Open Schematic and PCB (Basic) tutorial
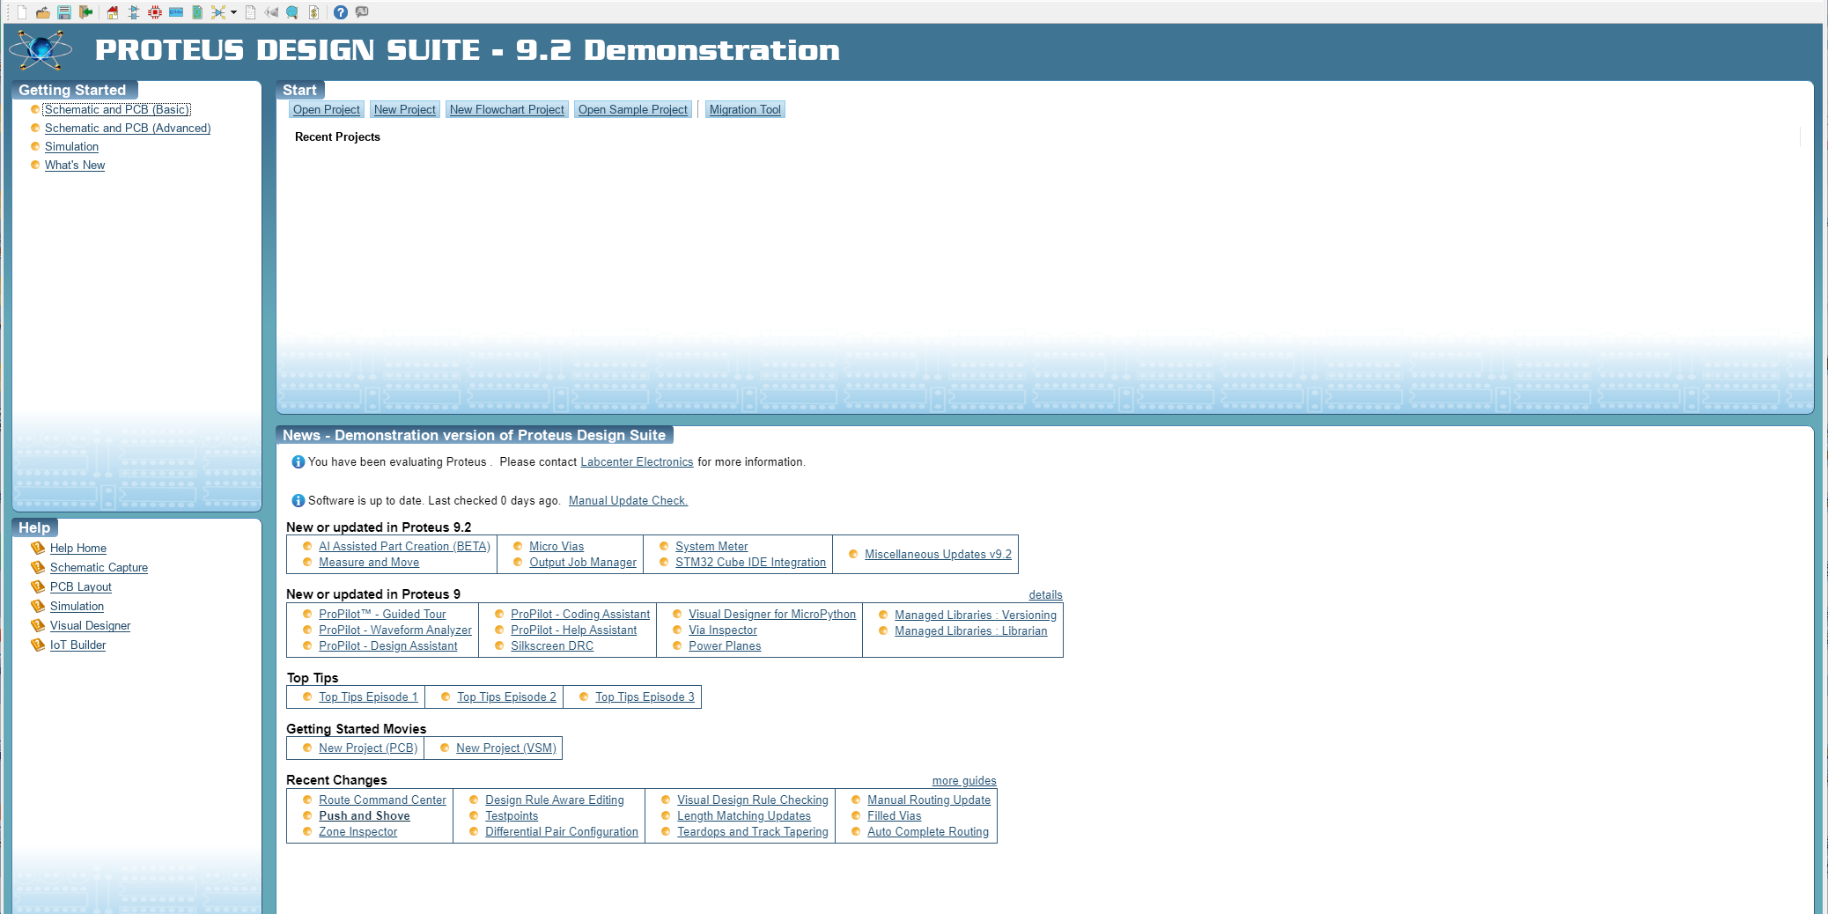1828x914 pixels. 117,109
